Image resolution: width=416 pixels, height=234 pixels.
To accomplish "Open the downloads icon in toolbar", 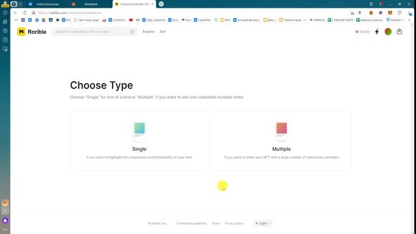I will (409, 13).
